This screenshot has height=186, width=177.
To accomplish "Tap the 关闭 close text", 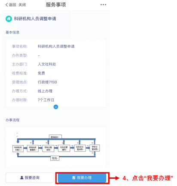I will coord(22,5).
